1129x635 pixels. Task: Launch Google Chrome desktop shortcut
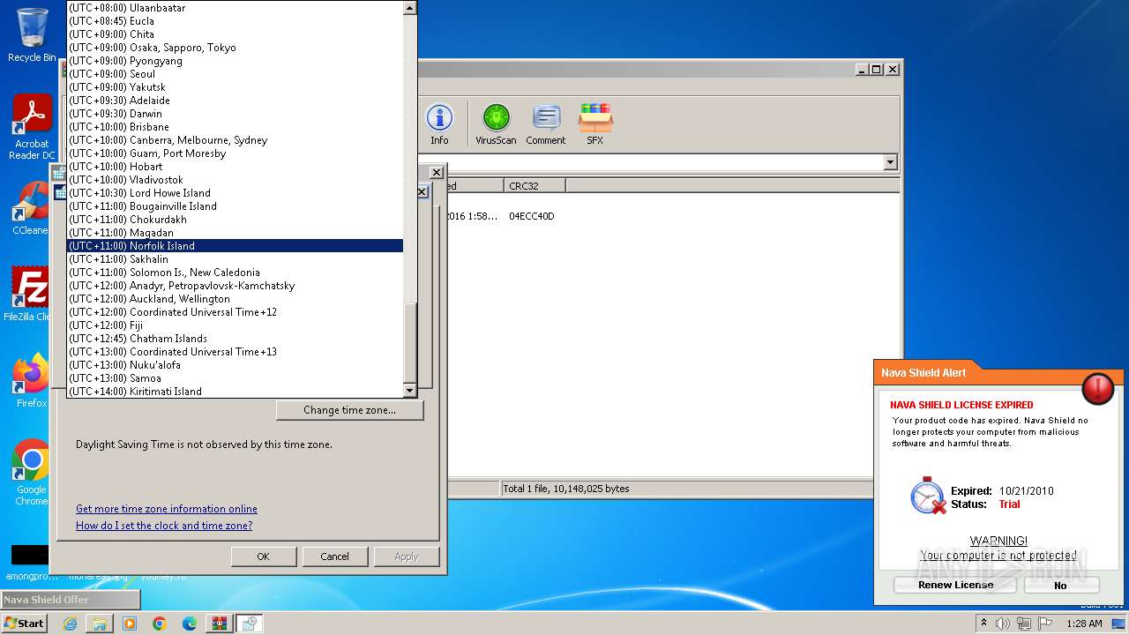pos(32,473)
